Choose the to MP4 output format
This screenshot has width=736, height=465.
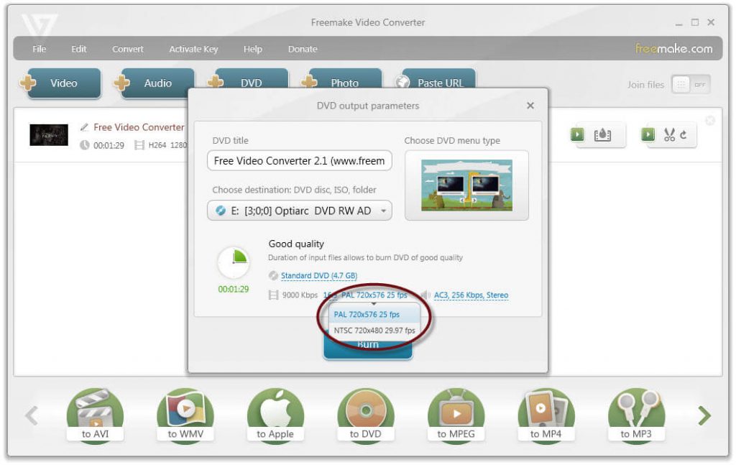coord(546,415)
